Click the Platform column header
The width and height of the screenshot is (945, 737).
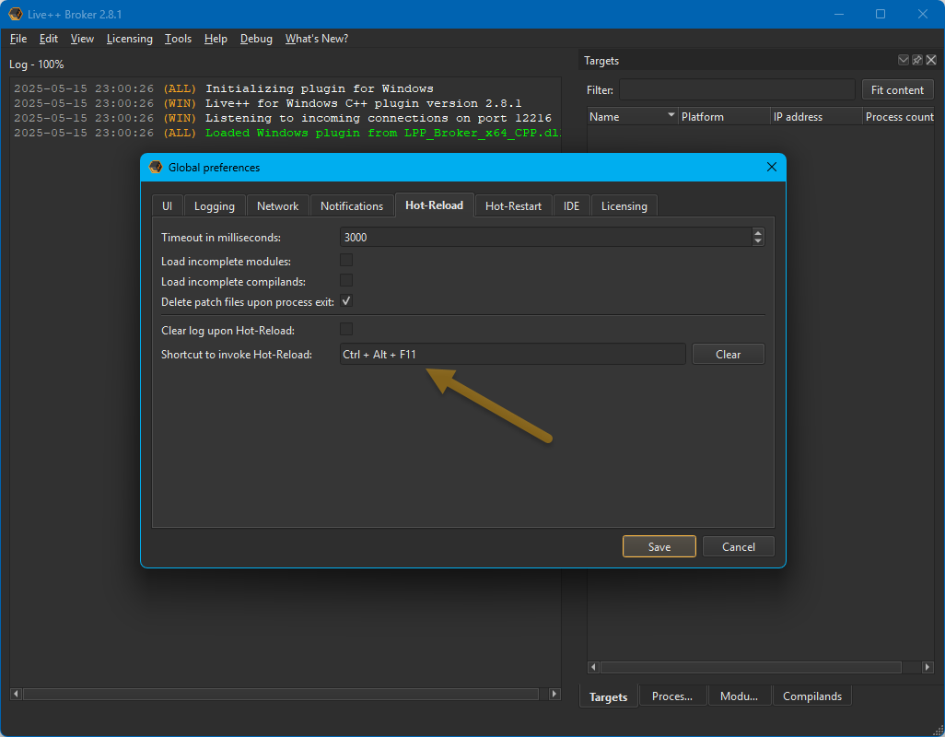point(725,116)
